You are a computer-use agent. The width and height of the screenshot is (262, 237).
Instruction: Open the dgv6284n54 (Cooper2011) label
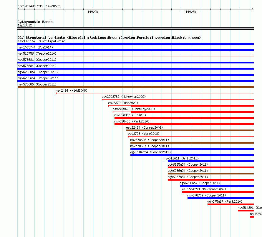[x=150, y=152]
